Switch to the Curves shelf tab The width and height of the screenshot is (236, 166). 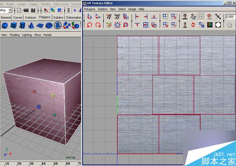tap(18, 18)
